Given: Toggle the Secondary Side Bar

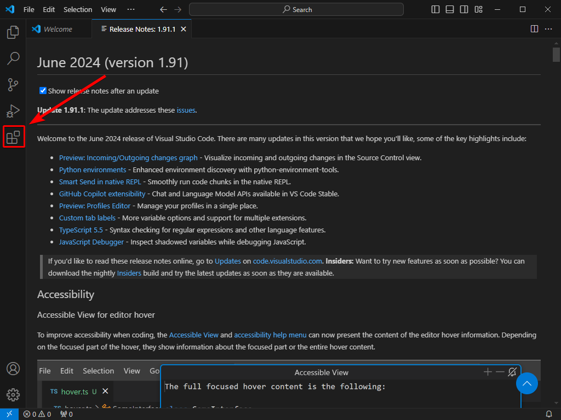Looking at the screenshot, I should click(463, 9).
